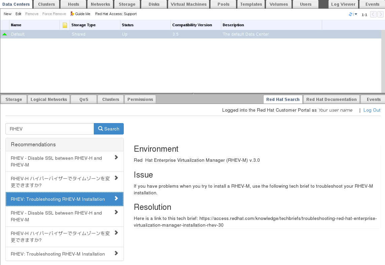Sort by the Compatibility Version column header

coord(192,25)
